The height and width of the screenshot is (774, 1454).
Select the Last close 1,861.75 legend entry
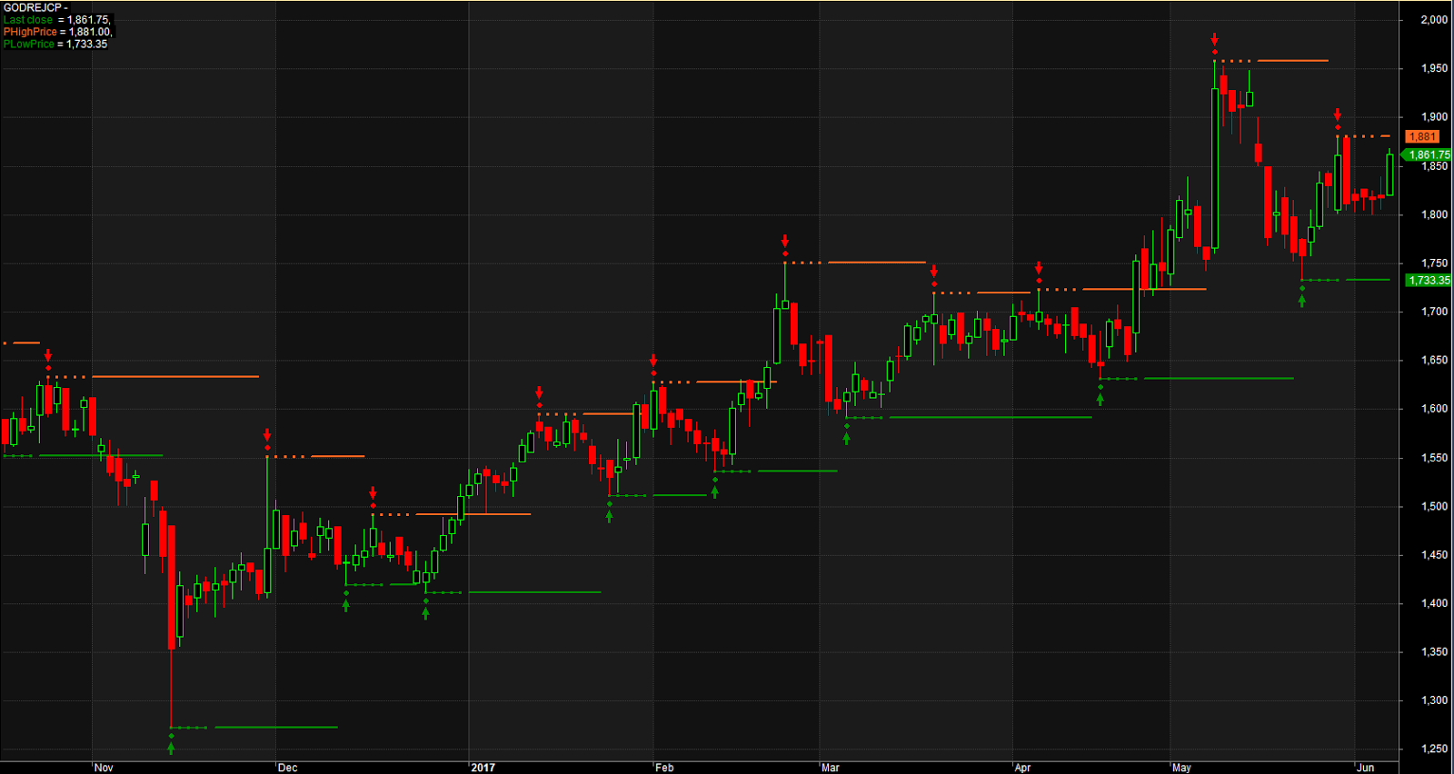click(x=57, y=19)
